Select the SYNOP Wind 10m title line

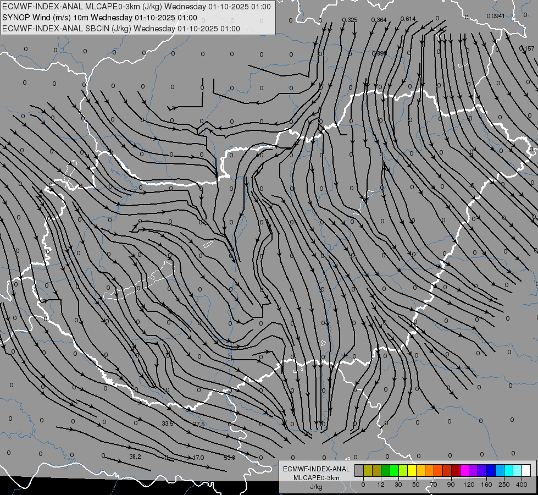(x=99, y=18)
